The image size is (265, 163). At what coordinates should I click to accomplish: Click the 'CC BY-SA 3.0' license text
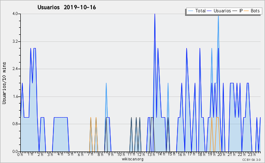251,159
